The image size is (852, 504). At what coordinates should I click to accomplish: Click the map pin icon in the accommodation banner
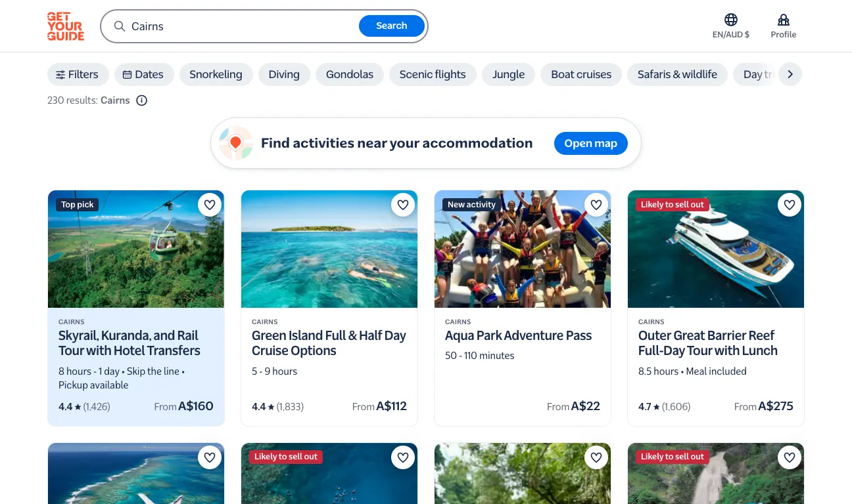(x=236, y=143)
